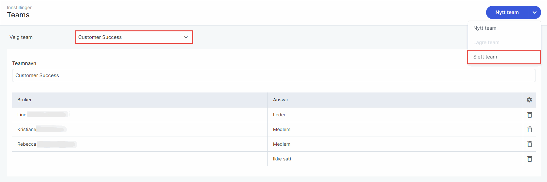Delete Line from the team via trash icon

click(529, 115)
